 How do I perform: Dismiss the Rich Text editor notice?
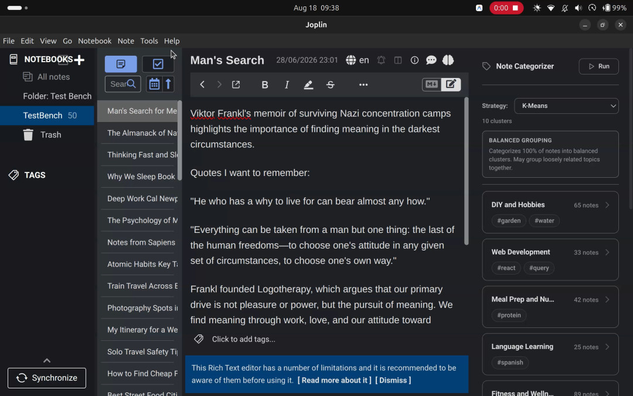[x=393, y=380]
